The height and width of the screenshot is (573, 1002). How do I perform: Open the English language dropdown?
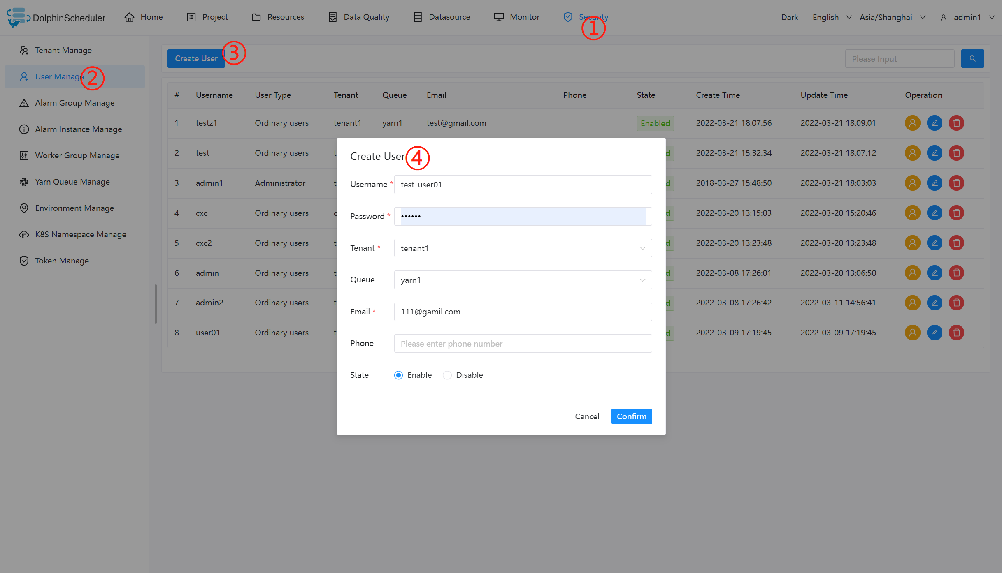[x=831, y=17]
